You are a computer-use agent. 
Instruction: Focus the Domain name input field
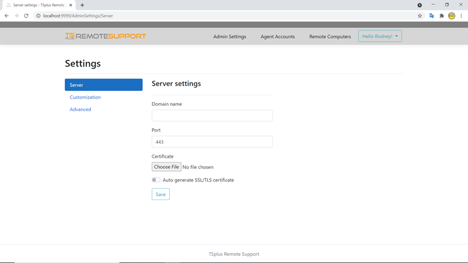212,115
